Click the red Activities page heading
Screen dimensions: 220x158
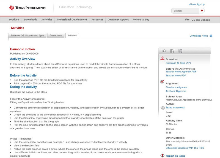[17, 28]
